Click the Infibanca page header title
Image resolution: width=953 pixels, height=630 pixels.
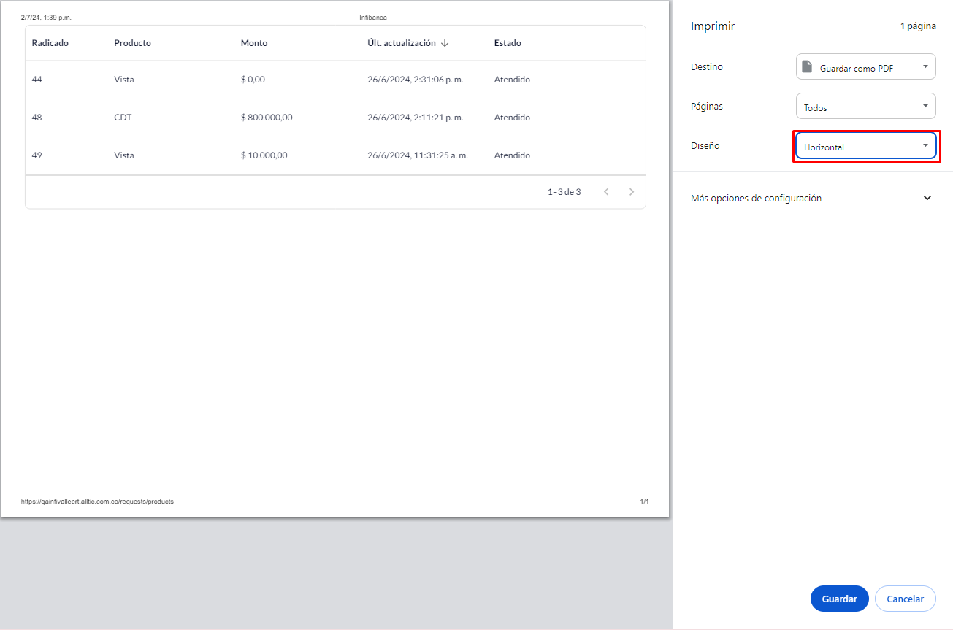point(373,18)
